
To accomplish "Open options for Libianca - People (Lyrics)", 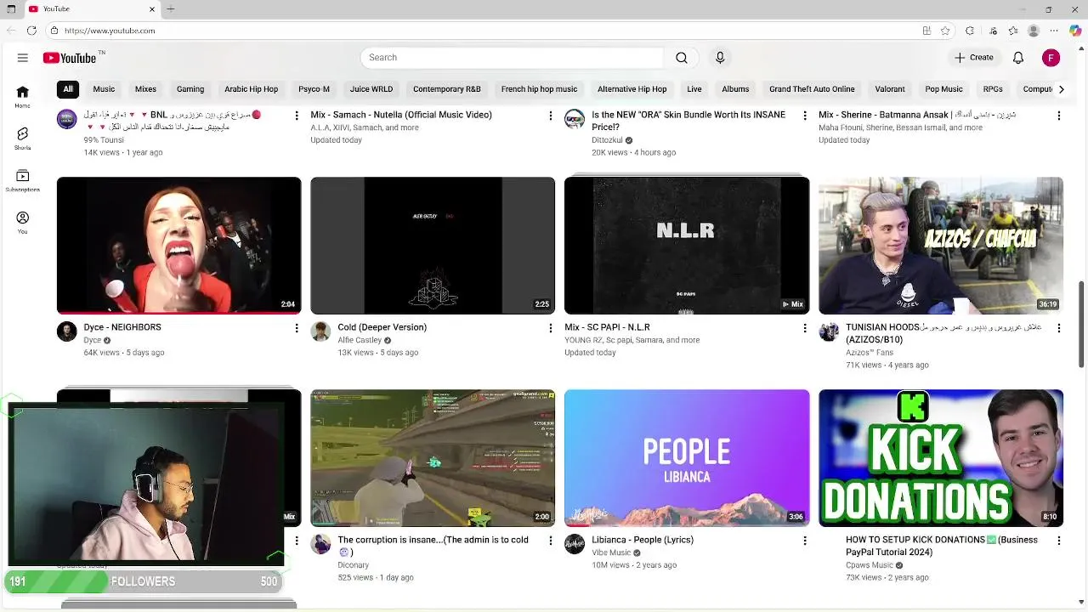I will click(x=804, y=541).
